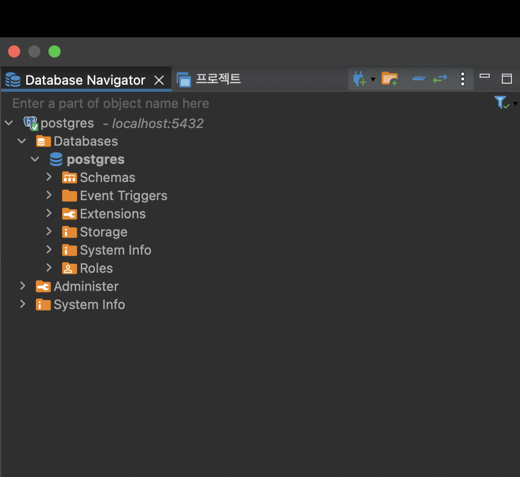Click the filter settings funnel icon
Viewport: 520px width, 477px height.
(501, 102)
